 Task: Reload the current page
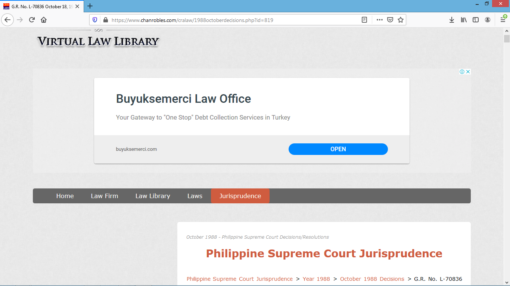32,20
